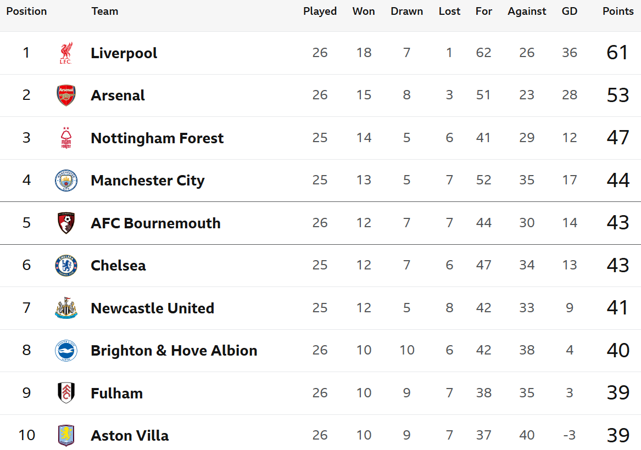
Task: Click the AFC Bournemouth crest
Action: [66, 223]
